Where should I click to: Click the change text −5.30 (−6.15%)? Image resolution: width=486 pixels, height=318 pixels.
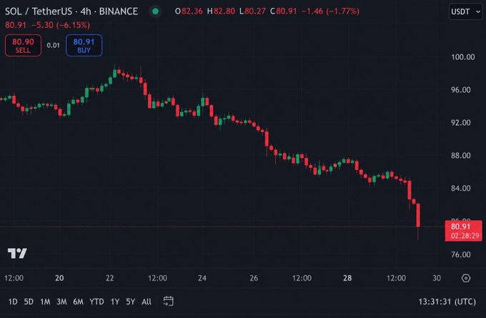[x=61, y=25]
